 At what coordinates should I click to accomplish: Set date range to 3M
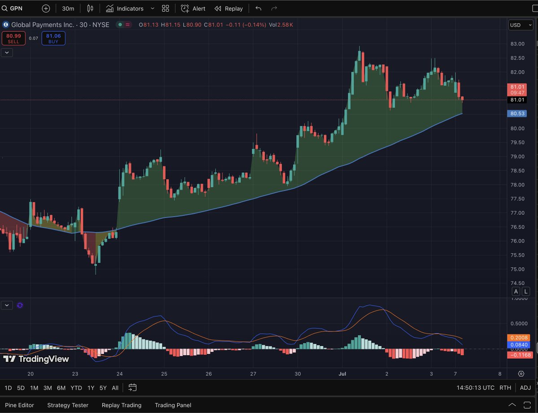coord(48,388)
